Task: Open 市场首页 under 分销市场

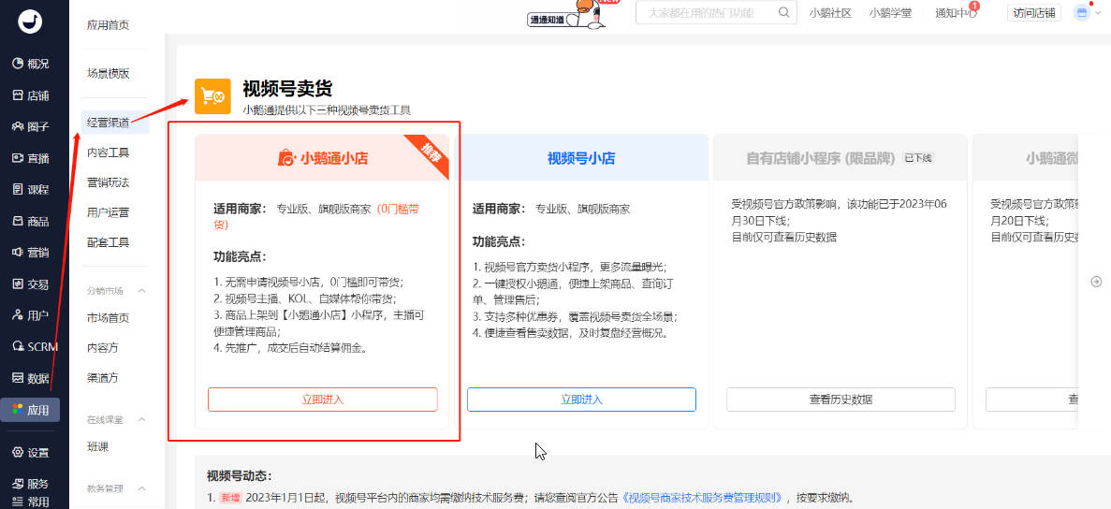Action: [x=108, y=318]
